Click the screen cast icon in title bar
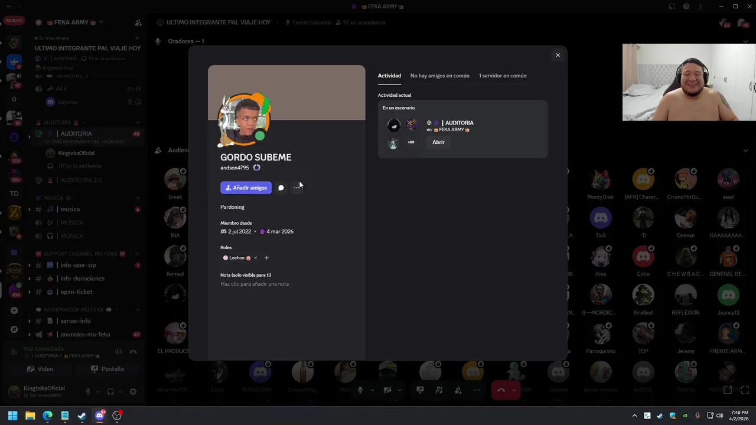This screenshot has width=756, height=425. 672,6
